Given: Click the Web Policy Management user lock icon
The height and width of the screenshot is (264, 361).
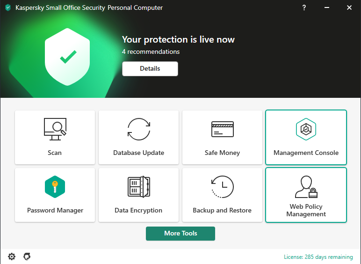Looking at the screenshot, I should [x=306, y=187].
